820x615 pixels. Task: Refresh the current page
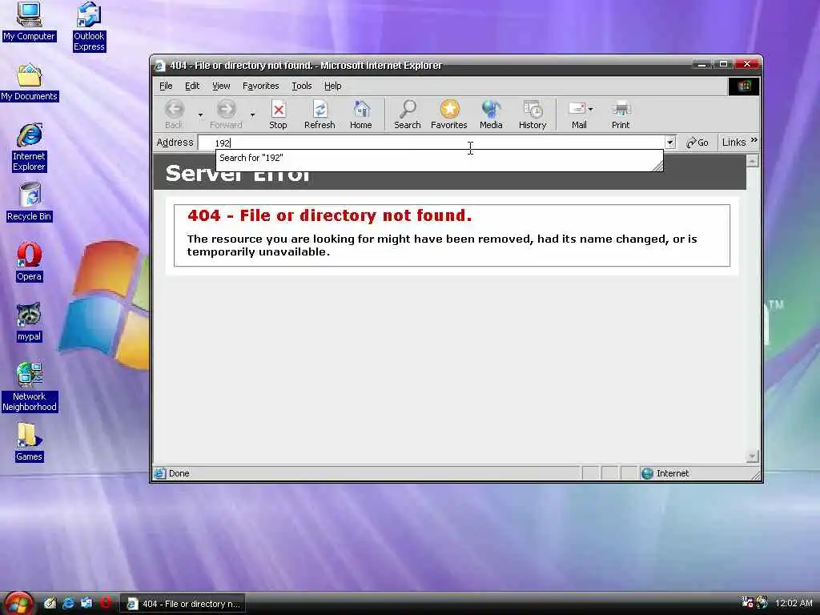click(x=320, y=115)
